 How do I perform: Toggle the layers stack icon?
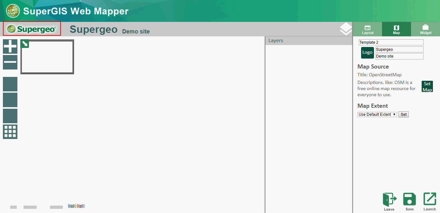point(346,29)
